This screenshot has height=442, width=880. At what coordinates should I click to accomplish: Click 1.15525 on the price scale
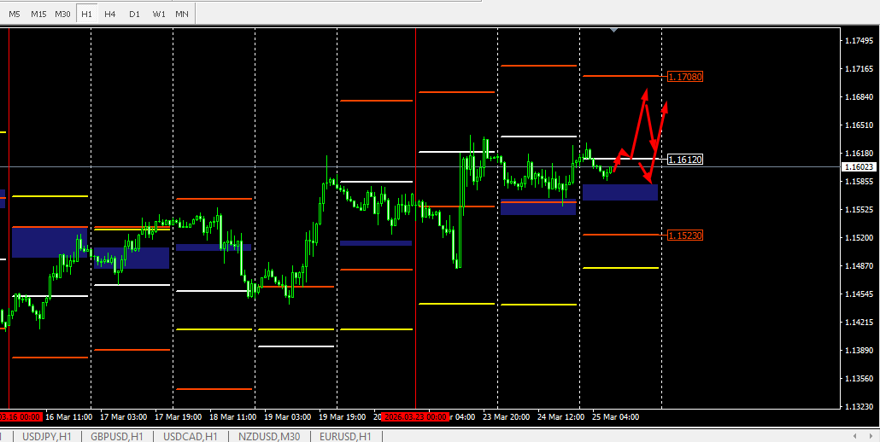pos(859,210)
